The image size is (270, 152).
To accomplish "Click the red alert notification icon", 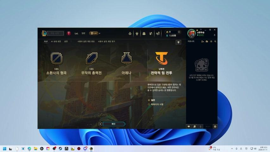I will pos(69,33).
